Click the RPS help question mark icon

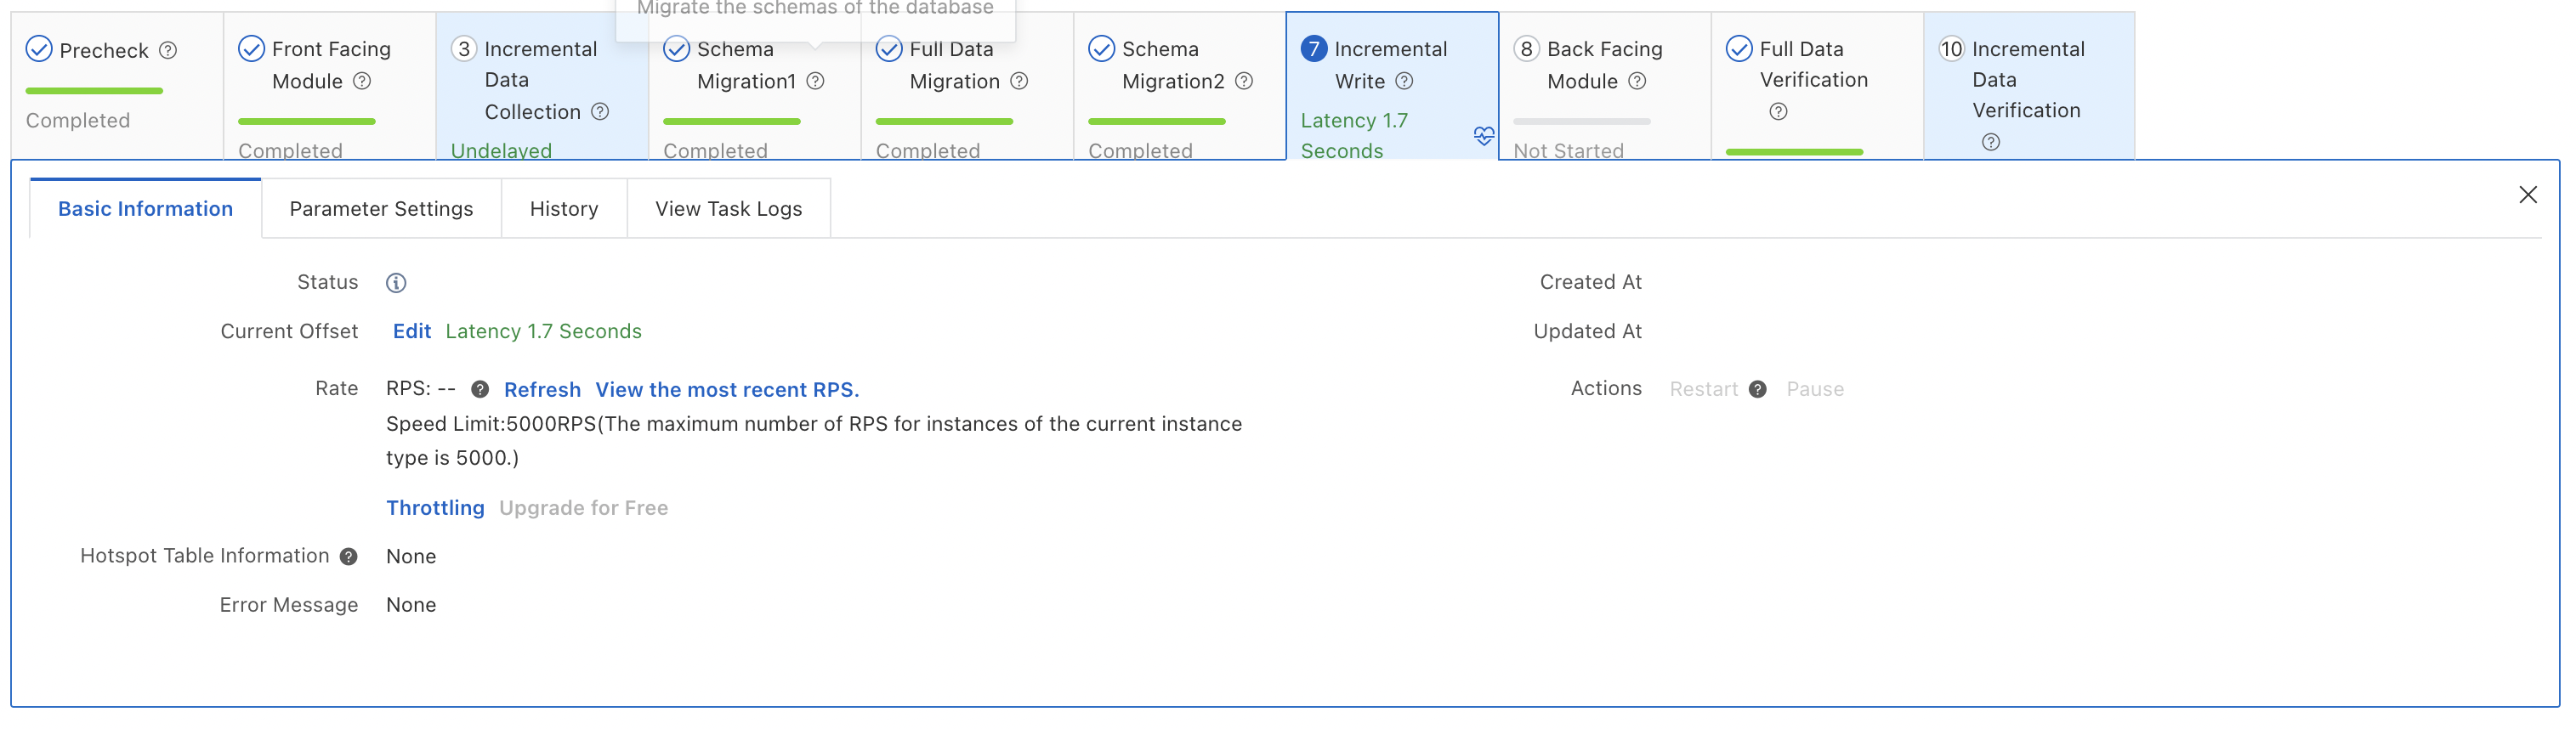(x=480, y=390)
